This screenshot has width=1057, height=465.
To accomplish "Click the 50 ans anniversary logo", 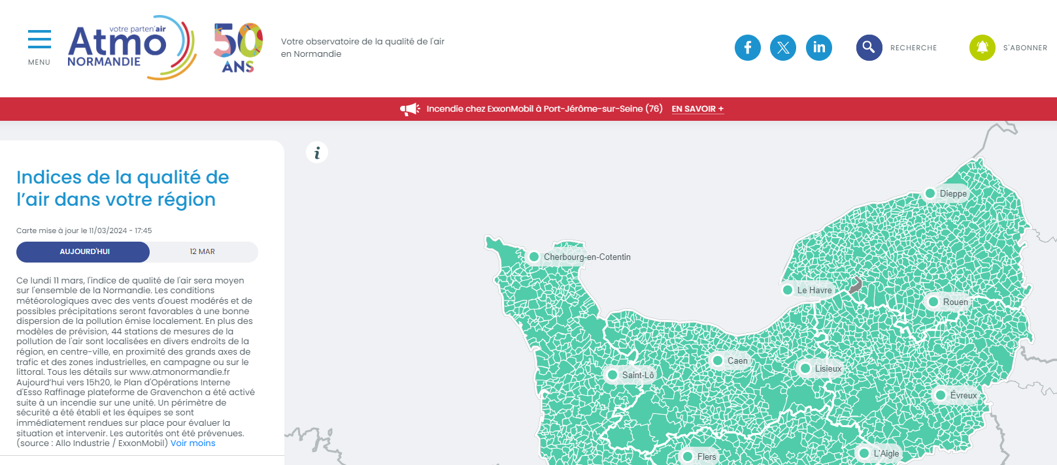I will [x=238, y=48].
